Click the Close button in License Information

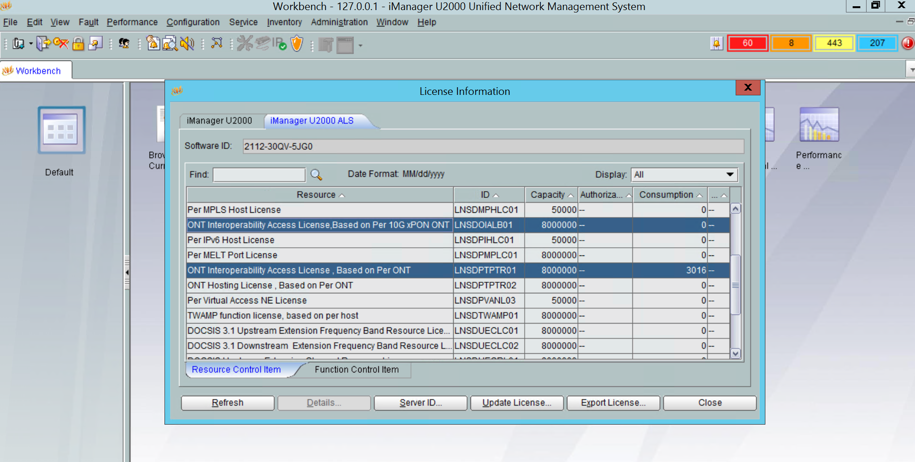pyautogui.click(x=710, y=403)
